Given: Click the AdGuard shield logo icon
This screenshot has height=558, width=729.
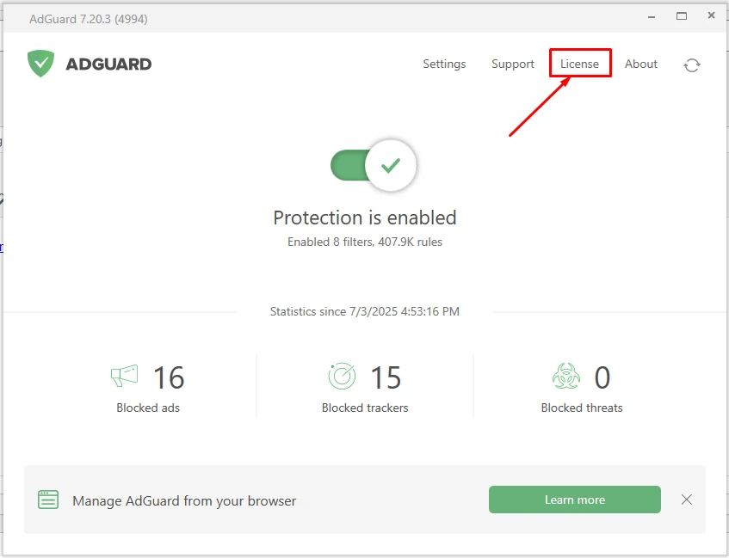Looking at the screenshot, I should [x=40, y=64].
